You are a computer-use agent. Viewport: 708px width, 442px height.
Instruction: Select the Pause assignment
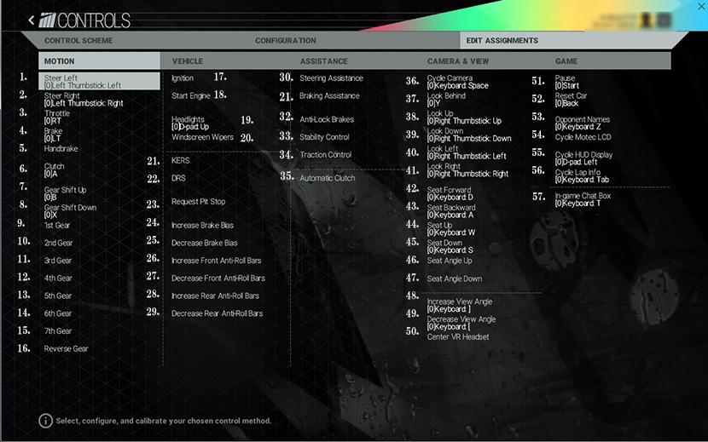click(566, 82)
